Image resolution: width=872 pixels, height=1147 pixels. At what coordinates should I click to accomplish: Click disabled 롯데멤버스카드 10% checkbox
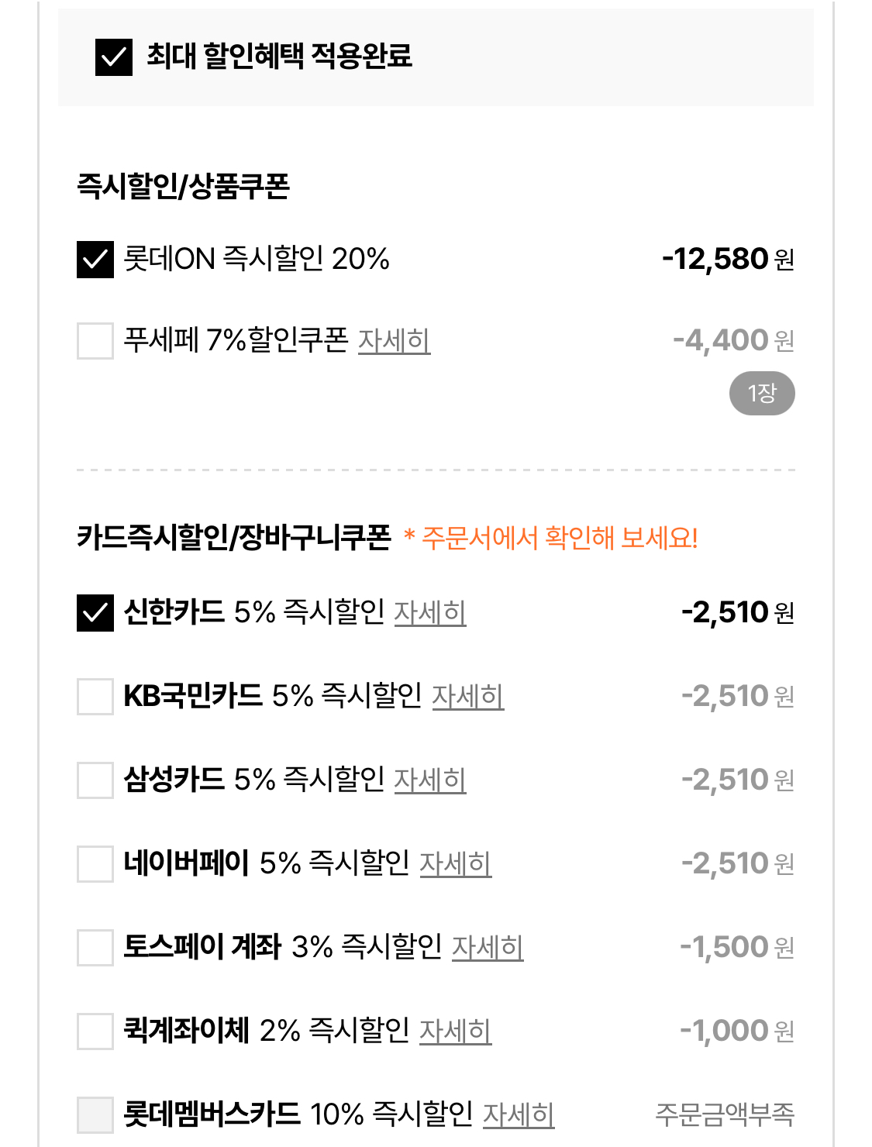(x=95, y=1115)
